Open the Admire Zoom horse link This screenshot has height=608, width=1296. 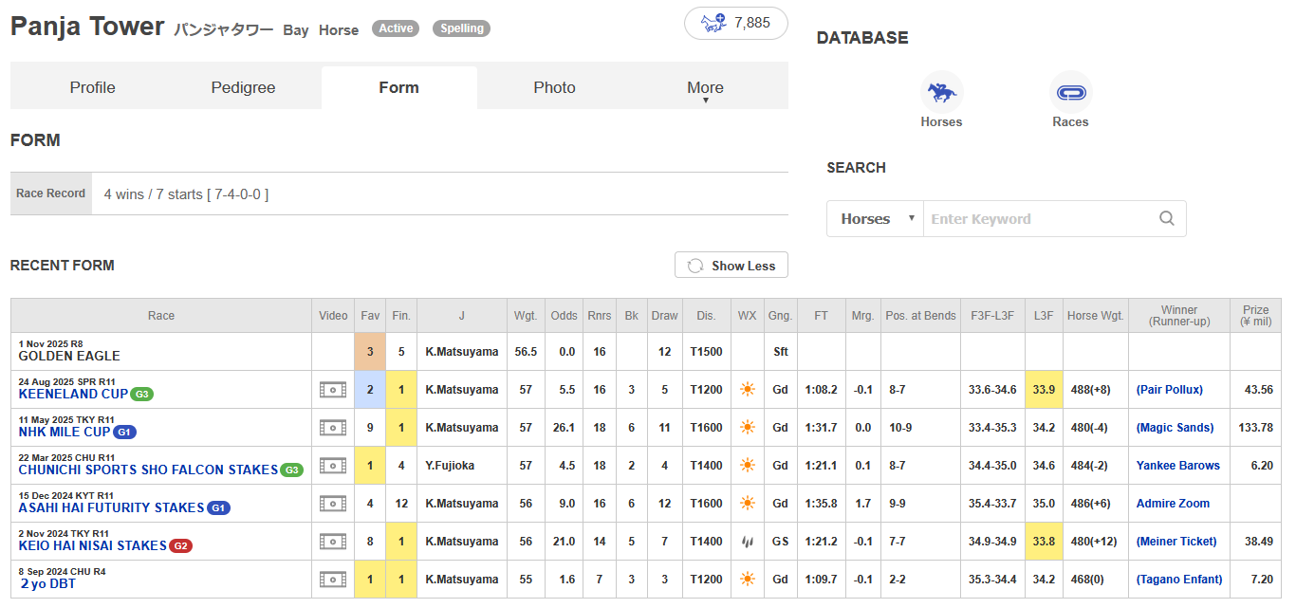click(x=1173, y=504)
